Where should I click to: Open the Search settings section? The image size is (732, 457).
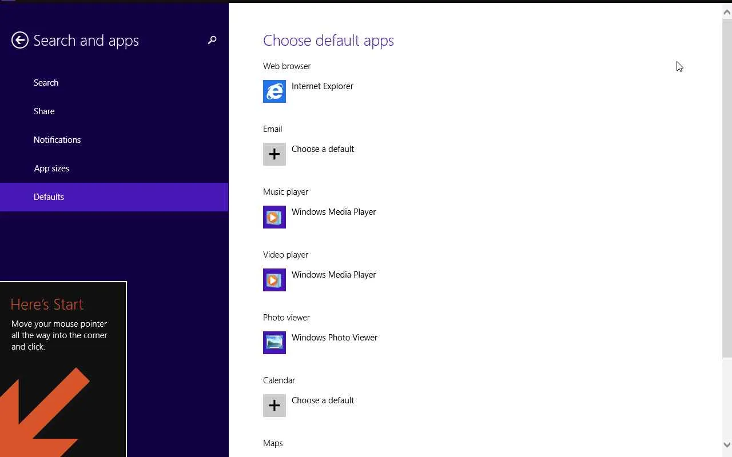click(x=114, y=83)
